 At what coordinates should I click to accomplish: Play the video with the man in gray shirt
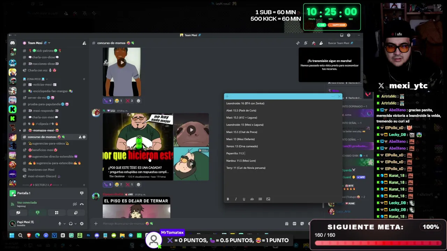(x=122, y=63)
